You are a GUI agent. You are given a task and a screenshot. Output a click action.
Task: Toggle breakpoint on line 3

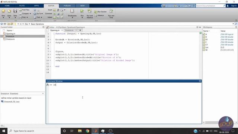pos(51,39)
